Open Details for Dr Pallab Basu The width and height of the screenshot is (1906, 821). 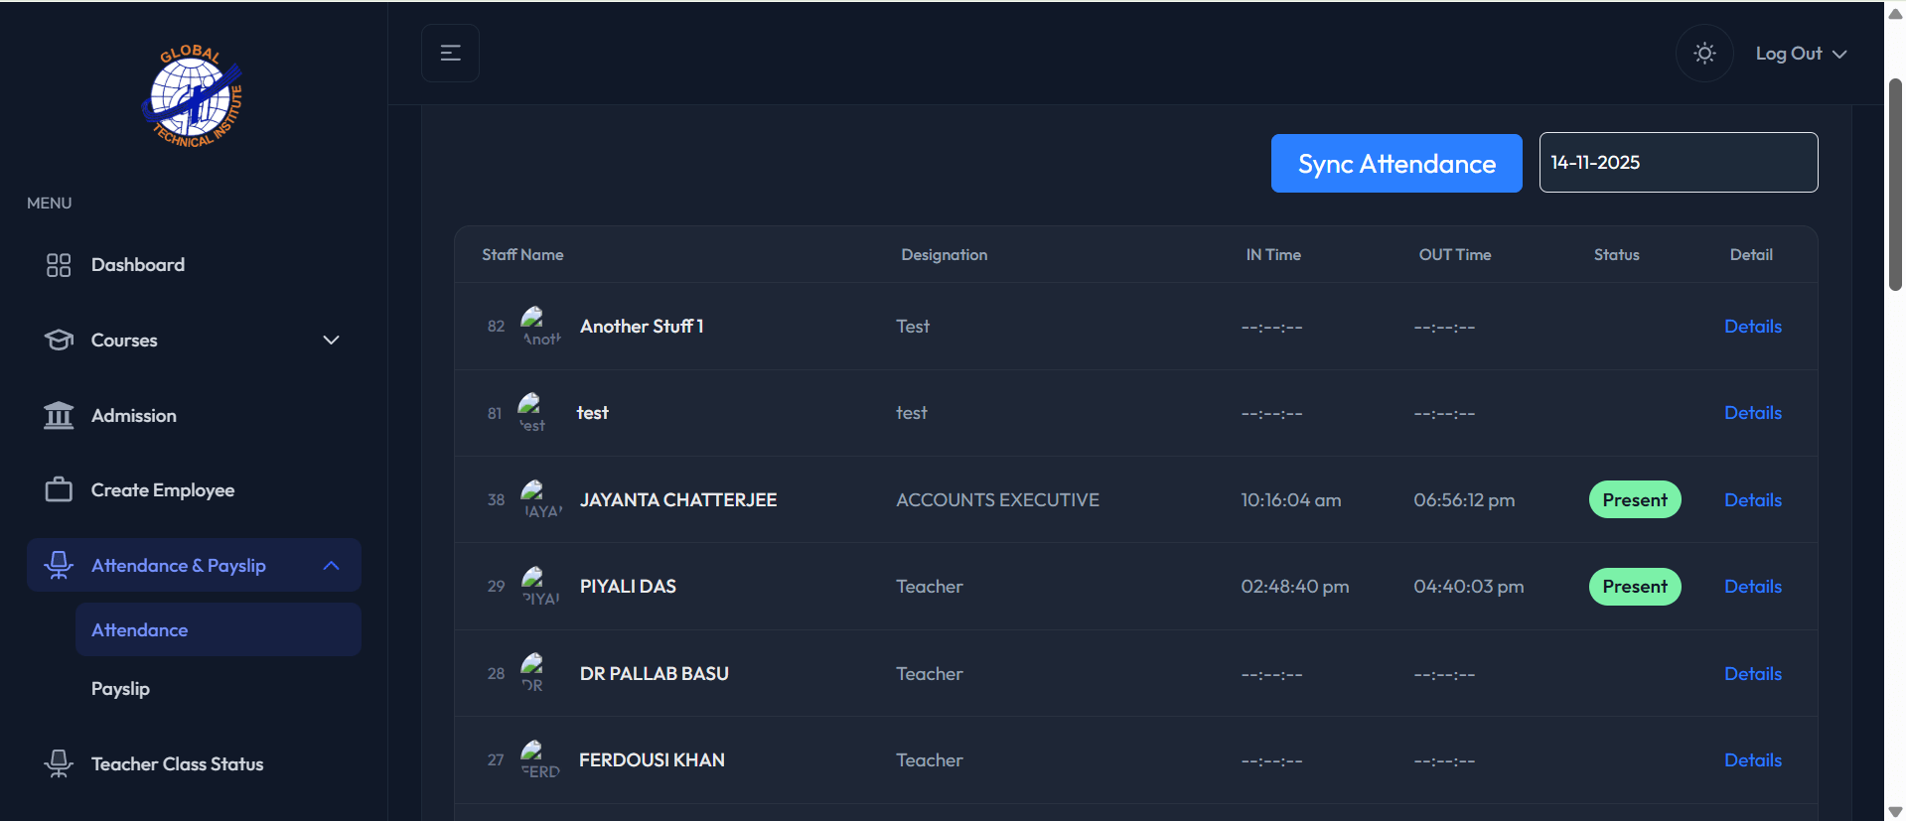click(x=1752, y=674)
